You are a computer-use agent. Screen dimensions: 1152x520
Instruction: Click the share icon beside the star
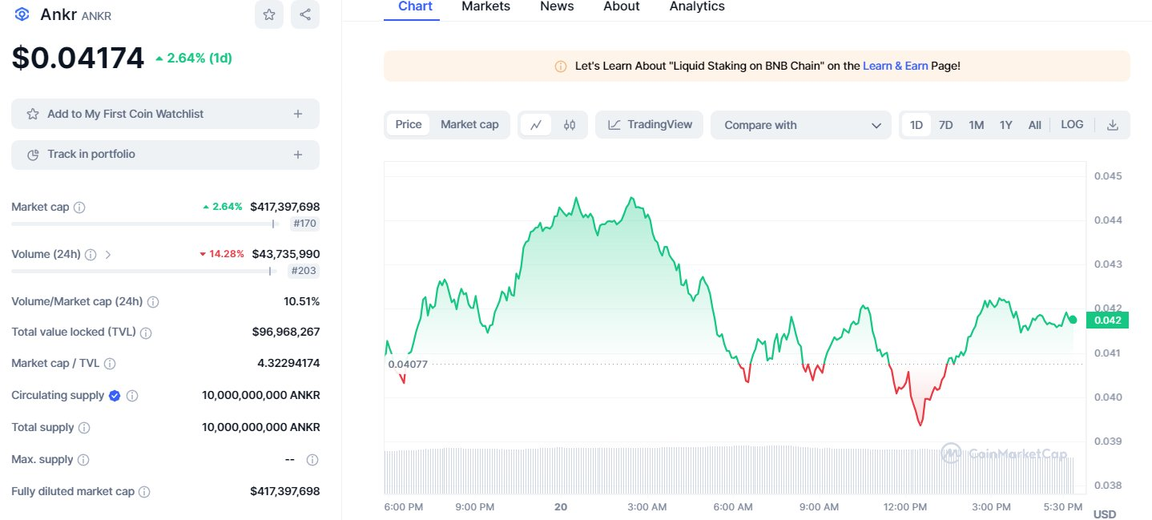(x=305, y=14)
